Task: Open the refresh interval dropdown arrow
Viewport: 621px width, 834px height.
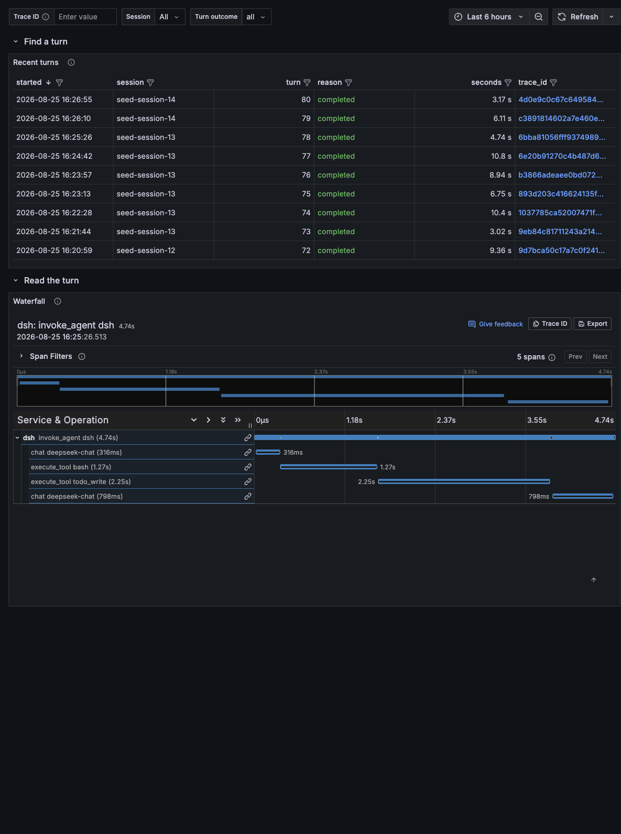Action: click(612, 17)
